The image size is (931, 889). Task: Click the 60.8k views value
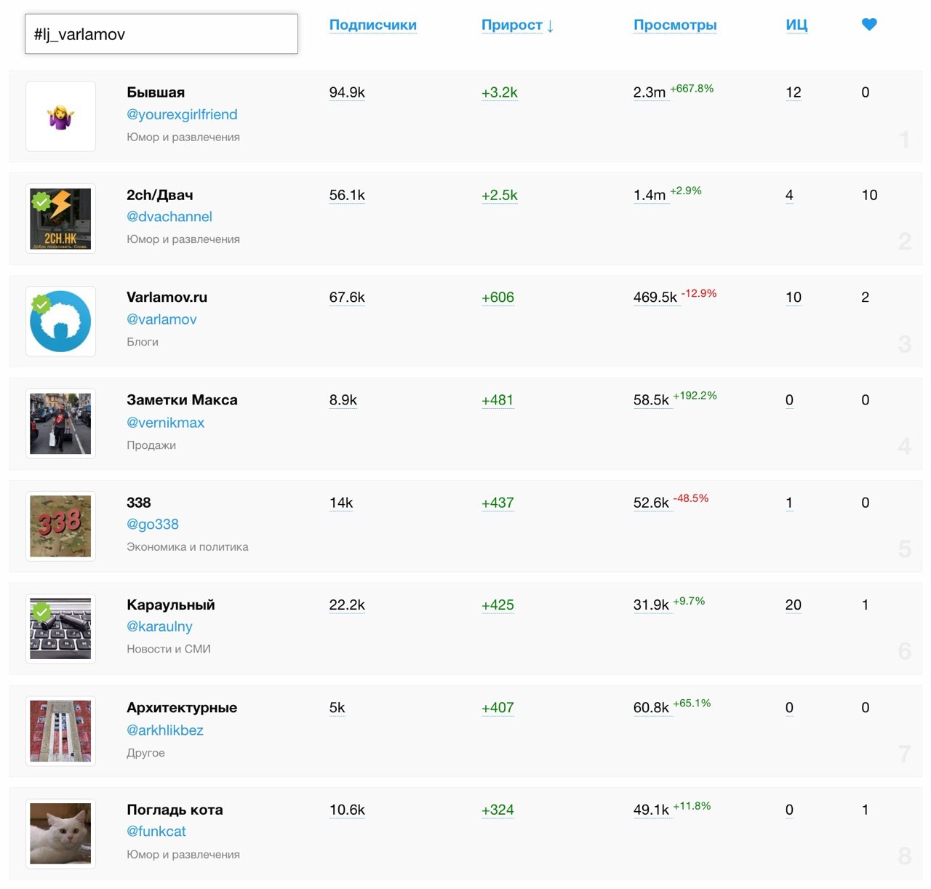pyautogui.click(x=651, y=707)
